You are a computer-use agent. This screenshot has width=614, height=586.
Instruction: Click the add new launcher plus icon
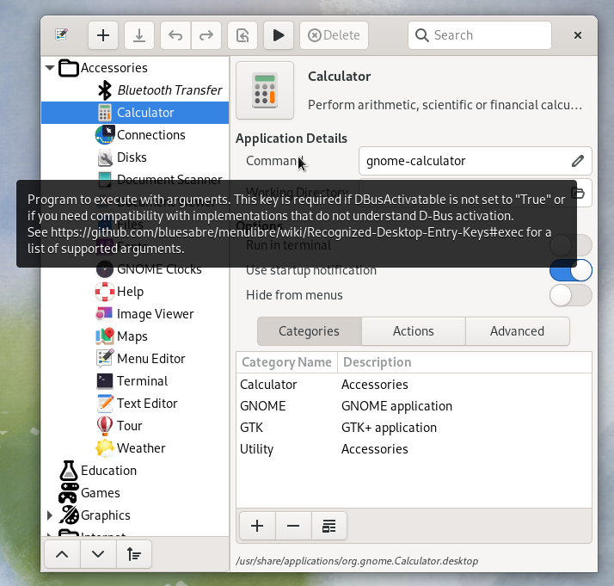(x=103, y=35)
